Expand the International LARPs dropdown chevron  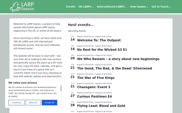[x=126, y=7]
